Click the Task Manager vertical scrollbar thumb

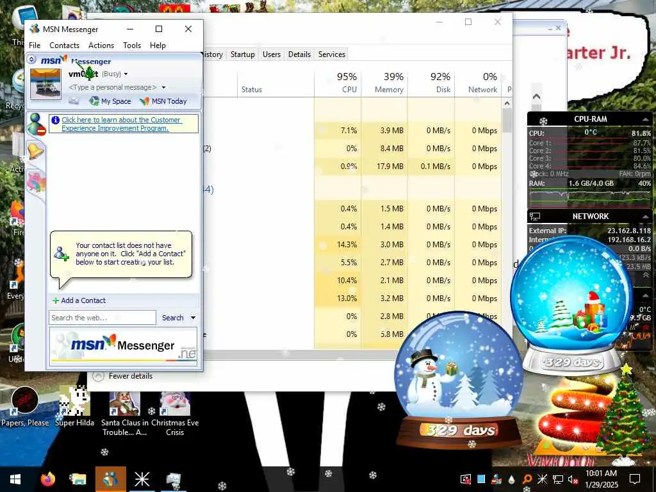(x=507, y=120)
